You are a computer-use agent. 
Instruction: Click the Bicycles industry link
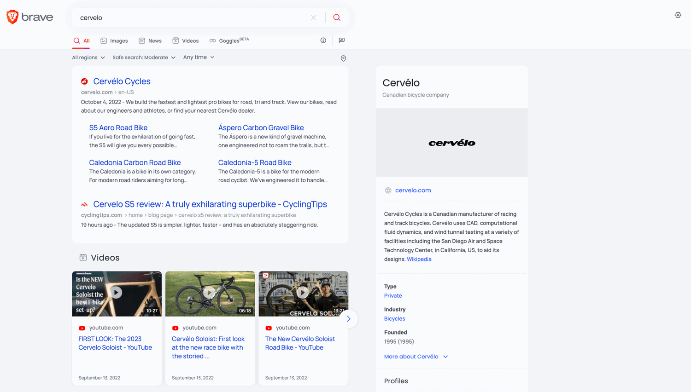click(x=395, y=319)
